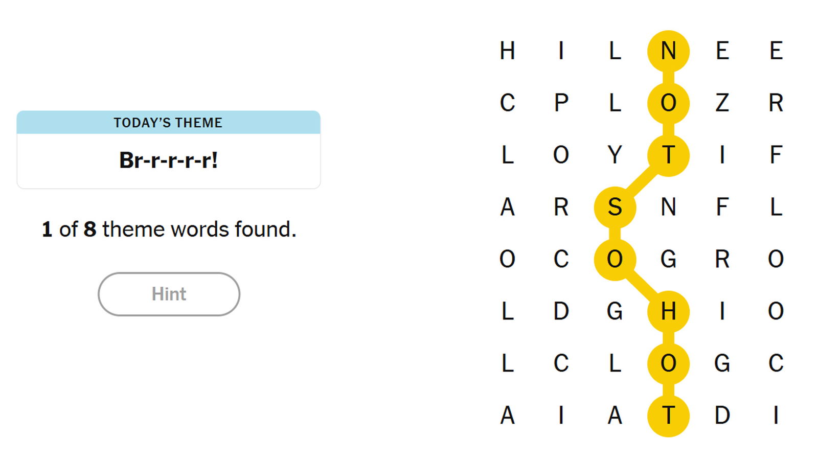The image size is (818, 460).
Task: Click the unhighlighted H in the top-left corner
Action: (x=507, y=51)
